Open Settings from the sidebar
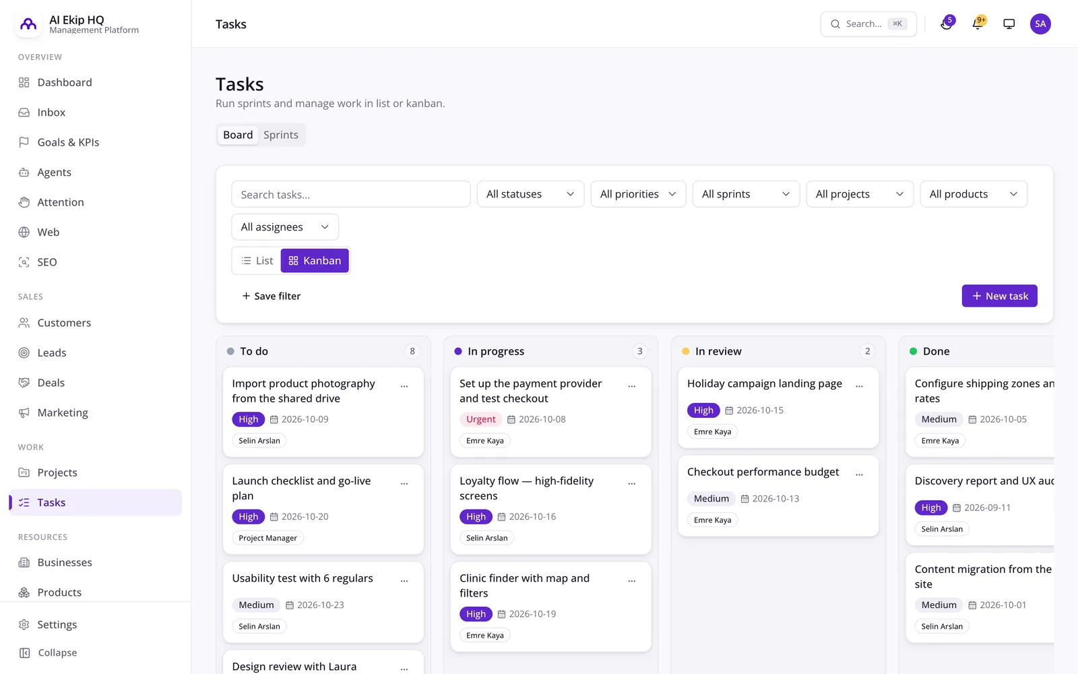The image size is (1078, 674). tap(96, 625)
